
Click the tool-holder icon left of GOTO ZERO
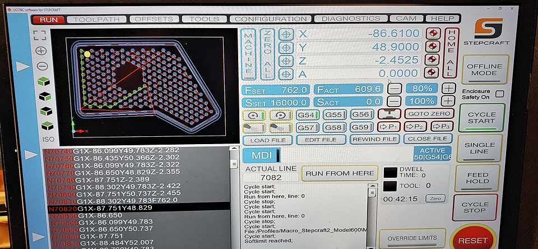point(389,114)
